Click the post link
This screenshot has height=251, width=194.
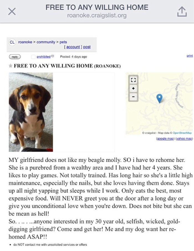coord(87,47)
